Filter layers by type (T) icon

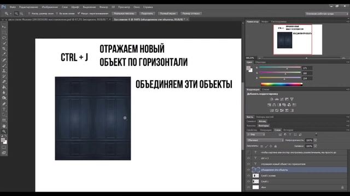(290, 134)
